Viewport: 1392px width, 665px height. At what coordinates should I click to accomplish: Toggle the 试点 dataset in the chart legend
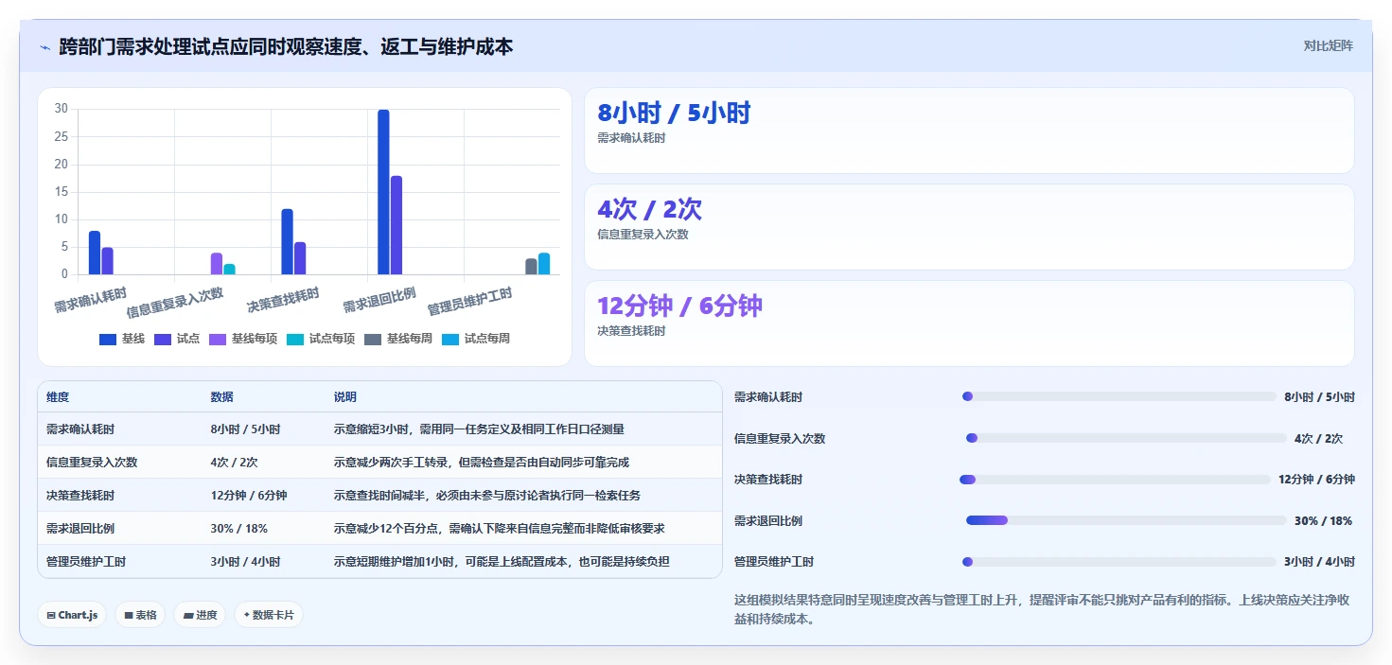(x=176, y=339)
